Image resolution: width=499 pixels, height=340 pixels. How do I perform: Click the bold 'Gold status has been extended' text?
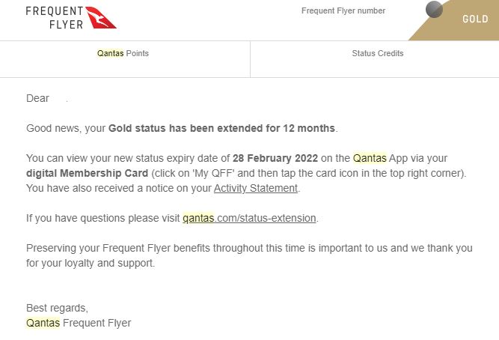221,128
